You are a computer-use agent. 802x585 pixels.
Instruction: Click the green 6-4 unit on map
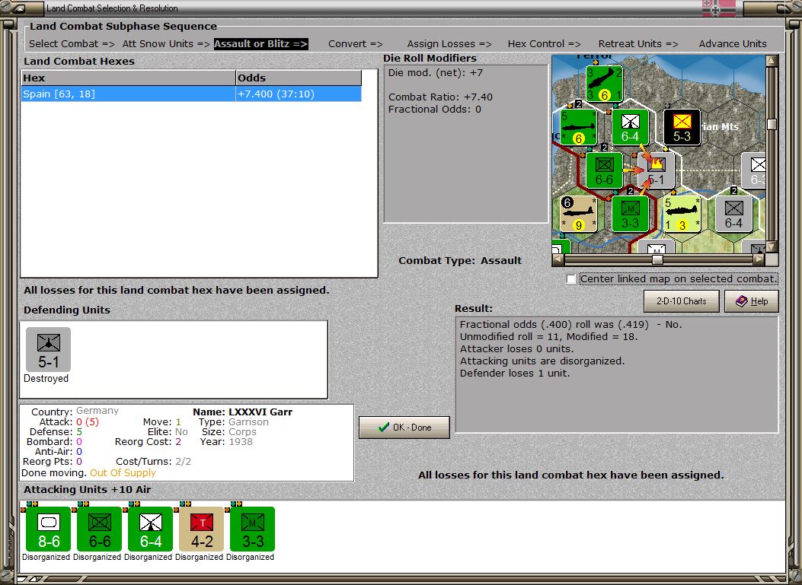(630, 127)
